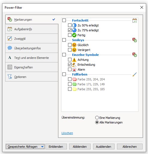Click the Verärgert angry smiley icon
This screenshot has height=154, width=148.
[74, 50]
